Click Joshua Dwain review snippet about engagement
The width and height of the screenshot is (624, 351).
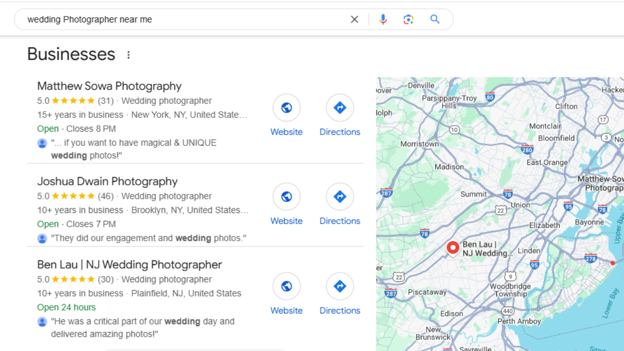[148, 238]
